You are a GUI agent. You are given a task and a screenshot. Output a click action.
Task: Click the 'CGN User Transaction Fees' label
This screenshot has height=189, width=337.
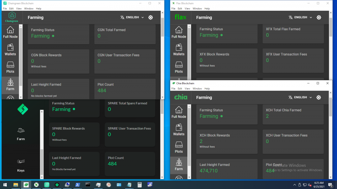[x=118, y=55]
